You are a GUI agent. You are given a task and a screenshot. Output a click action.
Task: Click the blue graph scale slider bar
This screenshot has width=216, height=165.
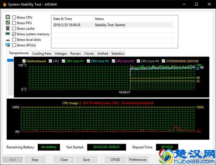click(x=10, y=61)
